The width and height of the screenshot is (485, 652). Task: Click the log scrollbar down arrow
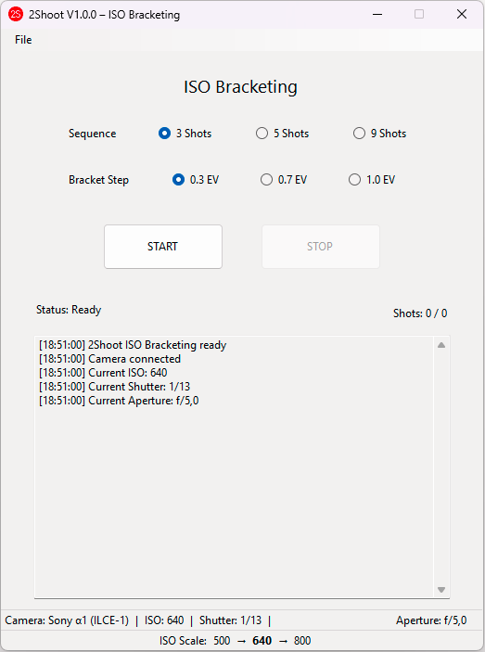441,590
